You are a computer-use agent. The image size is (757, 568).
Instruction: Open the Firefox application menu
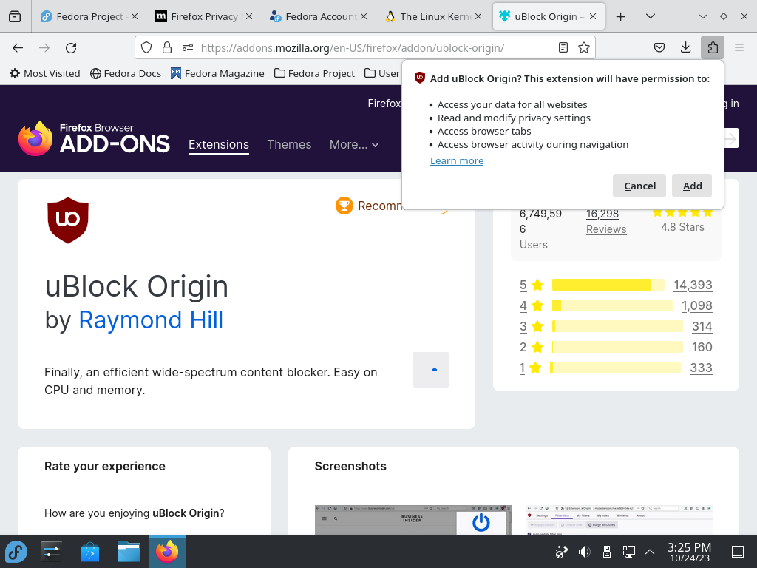(739, 47)
